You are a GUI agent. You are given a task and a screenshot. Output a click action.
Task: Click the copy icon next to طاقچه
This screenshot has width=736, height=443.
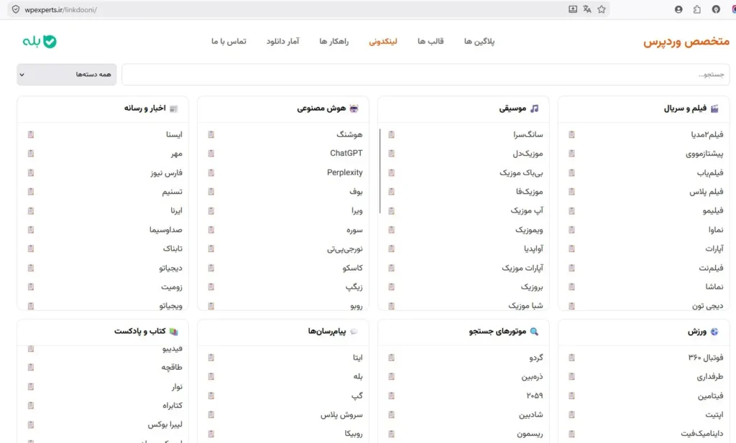click(31, 367)
